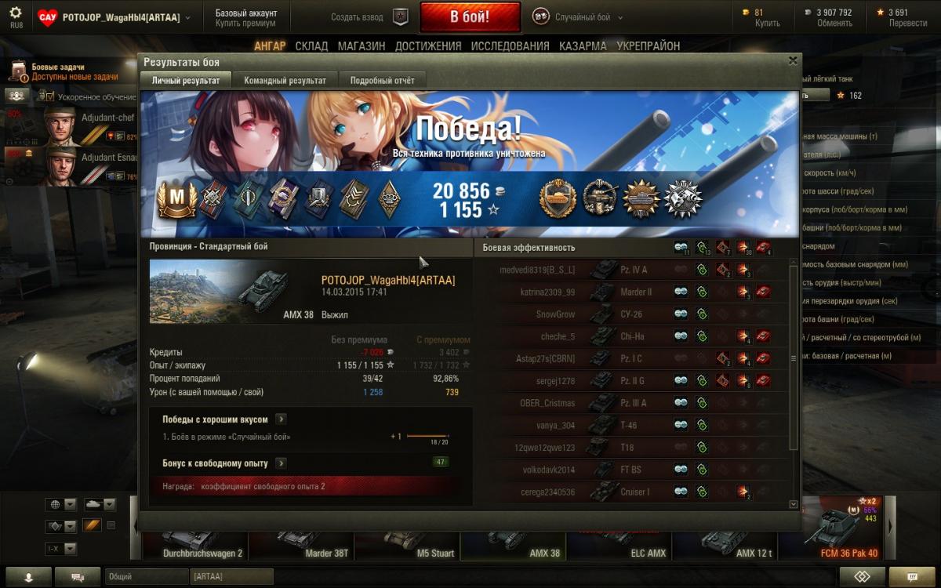Viewport: 941px width, 588px height.
Task: Click the battle missions notification icon
Action: pyautogui.click(x=18, y=72)
